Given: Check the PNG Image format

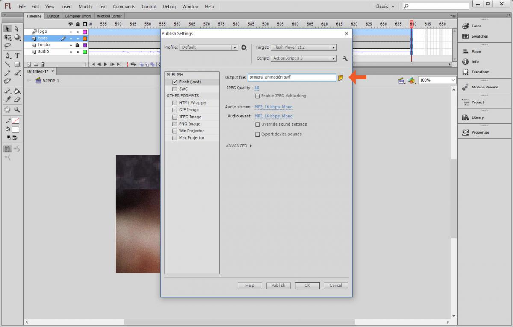Looking at the screenshot, I should point(175,124).
